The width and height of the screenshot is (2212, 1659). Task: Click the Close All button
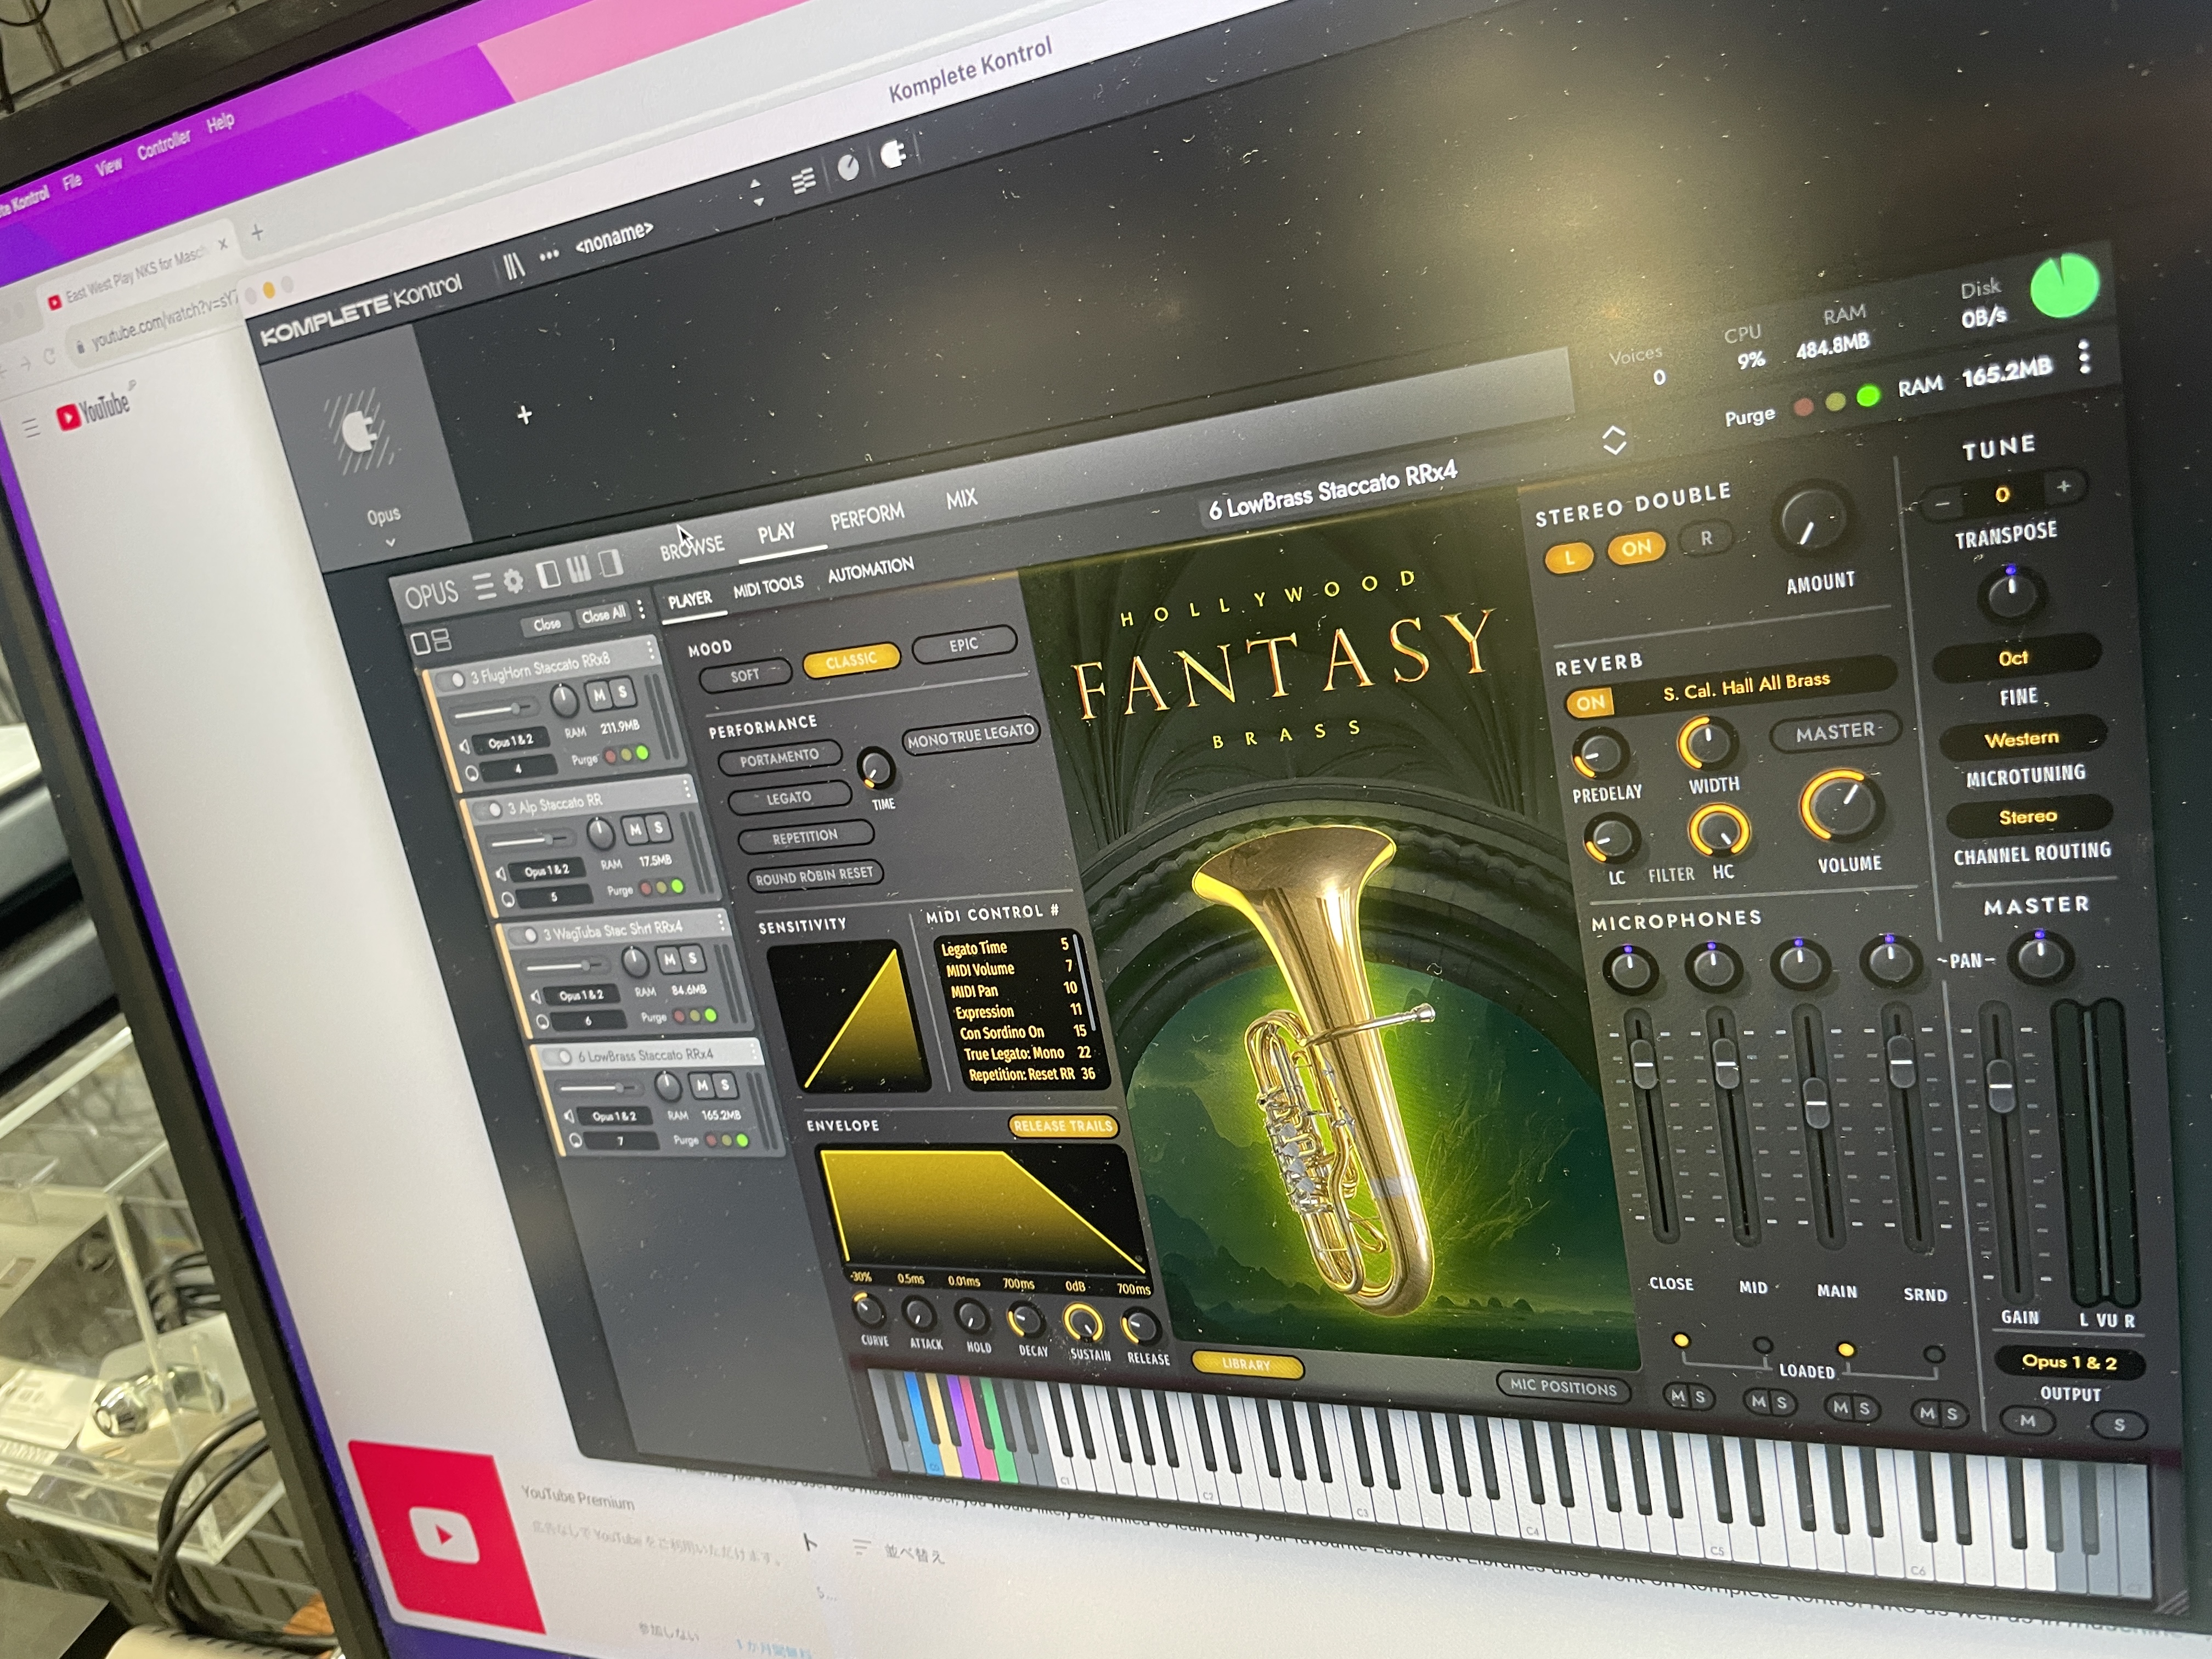pos(603,614)
